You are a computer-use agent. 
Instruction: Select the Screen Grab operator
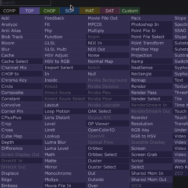[x=151, y=155]
